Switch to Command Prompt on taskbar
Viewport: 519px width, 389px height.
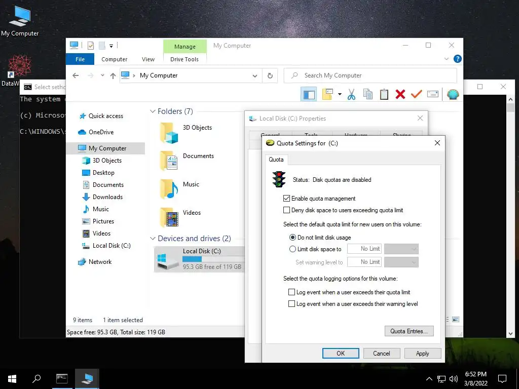click(x=62, y=378)
